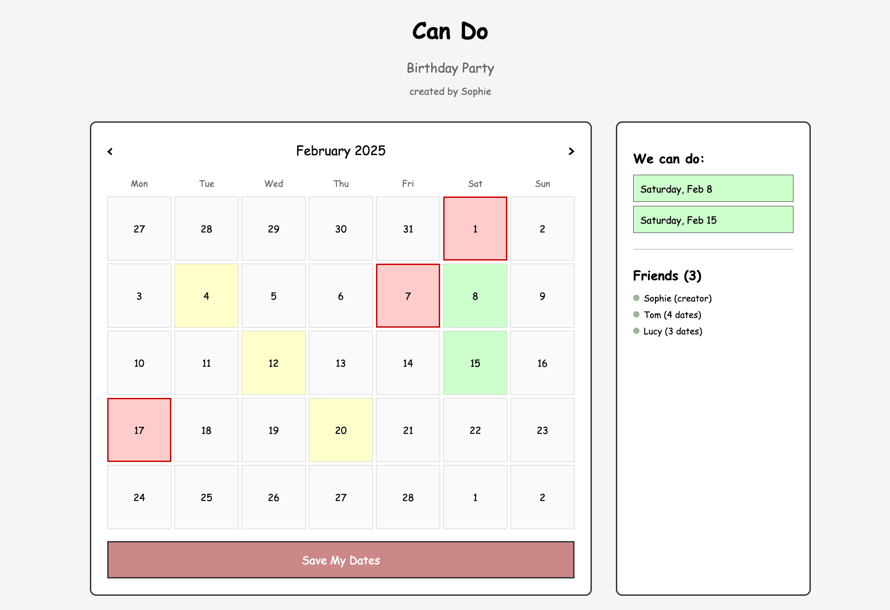Select Sophie (creator) in Friends list
Image resolution: width=890 pixels, height=610 pixels.
(677, 298)
